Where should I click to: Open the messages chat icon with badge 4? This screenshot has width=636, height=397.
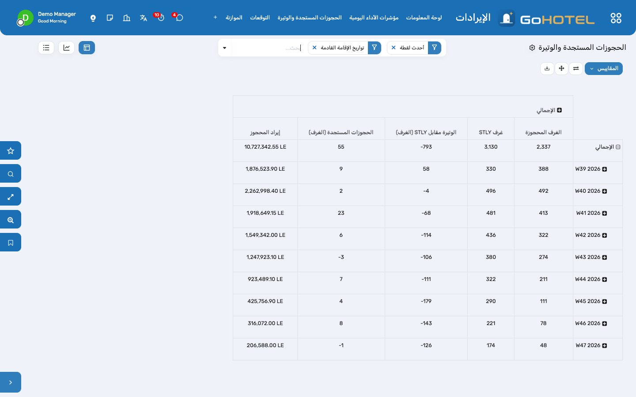(x=179, y=18)
